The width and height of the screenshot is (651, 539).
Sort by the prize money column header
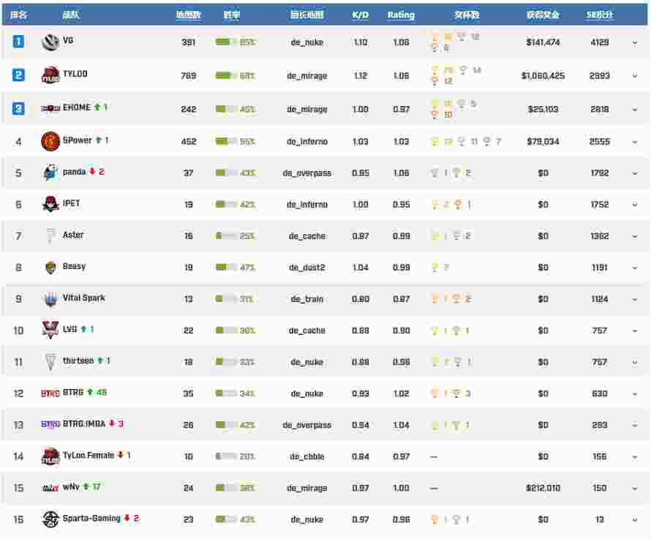(543, 15)
